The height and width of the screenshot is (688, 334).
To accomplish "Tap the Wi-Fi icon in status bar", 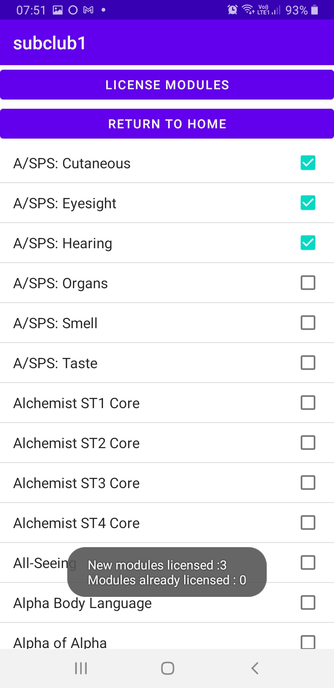I will point(248,10).
